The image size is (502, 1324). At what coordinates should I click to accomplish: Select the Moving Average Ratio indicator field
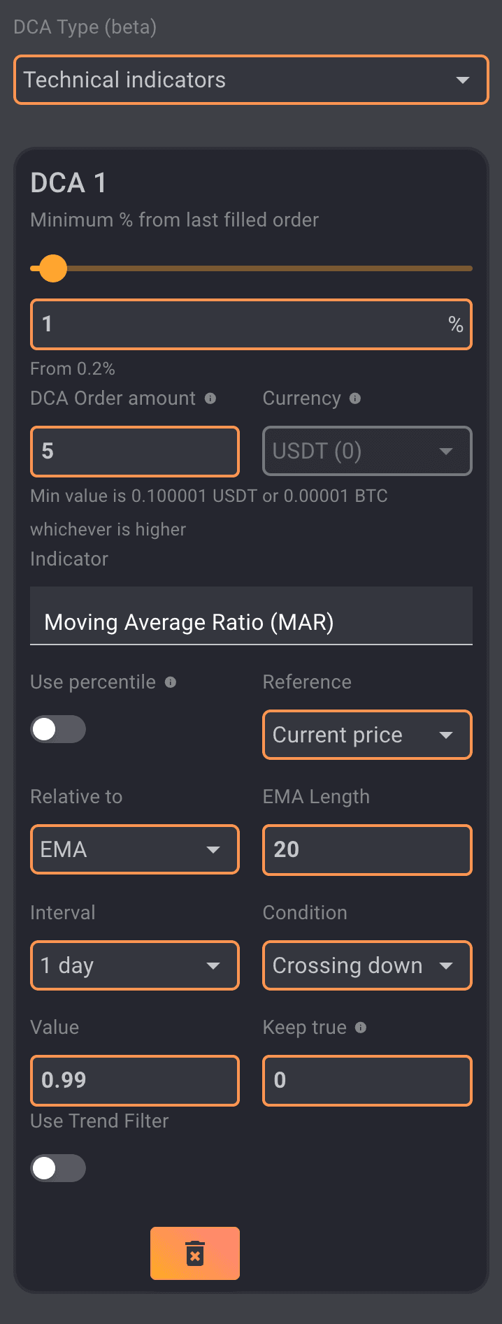(x=251, y=622)
